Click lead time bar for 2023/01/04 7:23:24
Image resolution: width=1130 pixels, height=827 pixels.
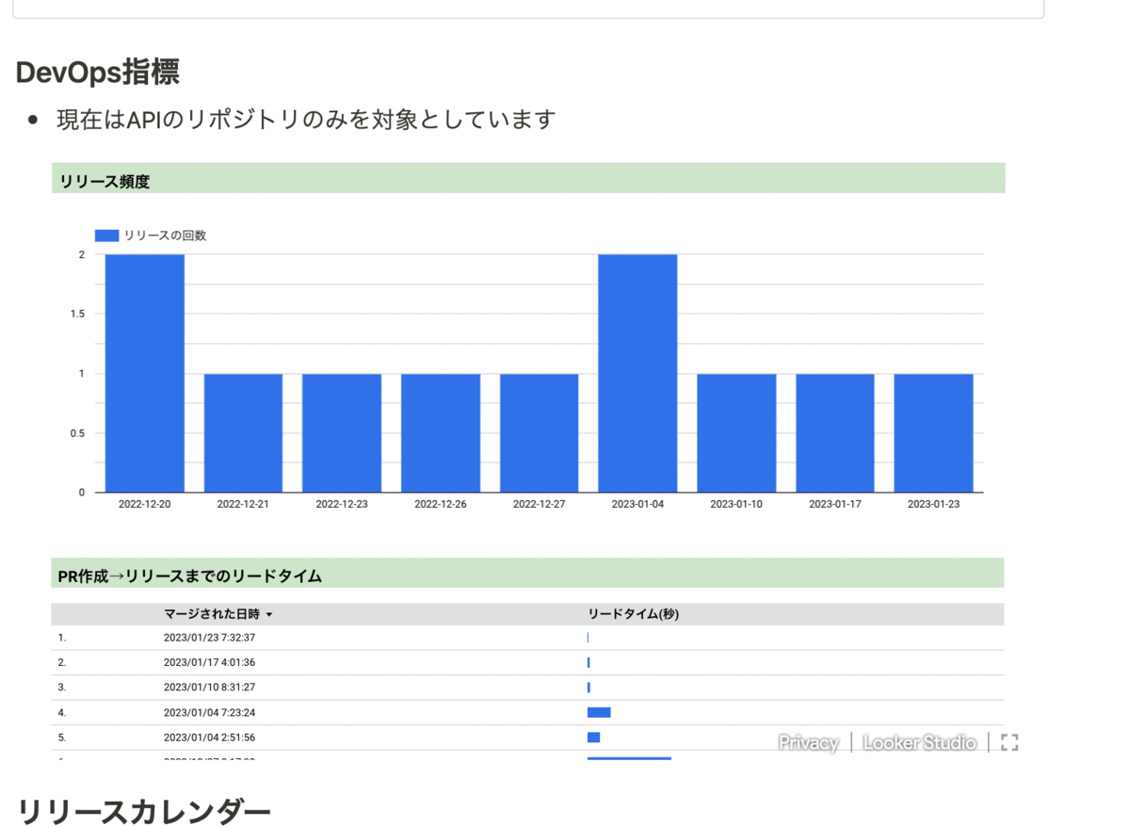click(x=599, y=712)
